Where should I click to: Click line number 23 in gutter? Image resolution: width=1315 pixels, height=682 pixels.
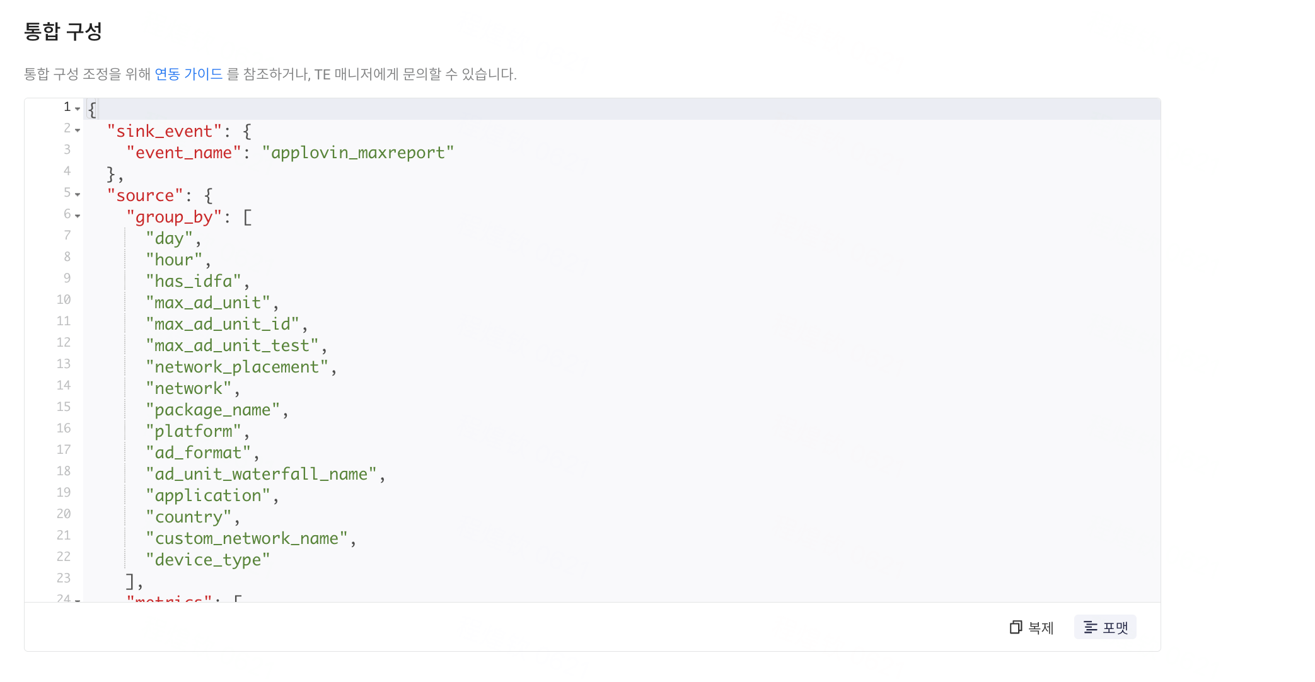(64, 578)
